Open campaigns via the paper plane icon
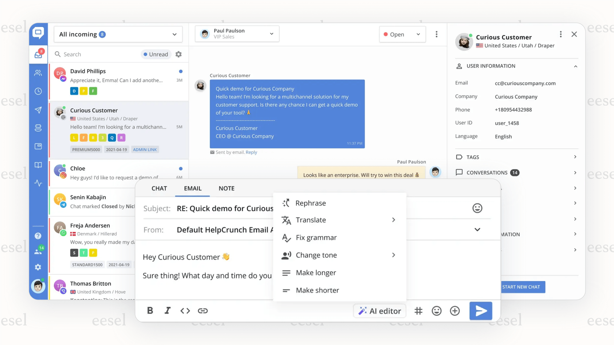The width and height of the screenshot is (614, 345). [x=38, y=110]
